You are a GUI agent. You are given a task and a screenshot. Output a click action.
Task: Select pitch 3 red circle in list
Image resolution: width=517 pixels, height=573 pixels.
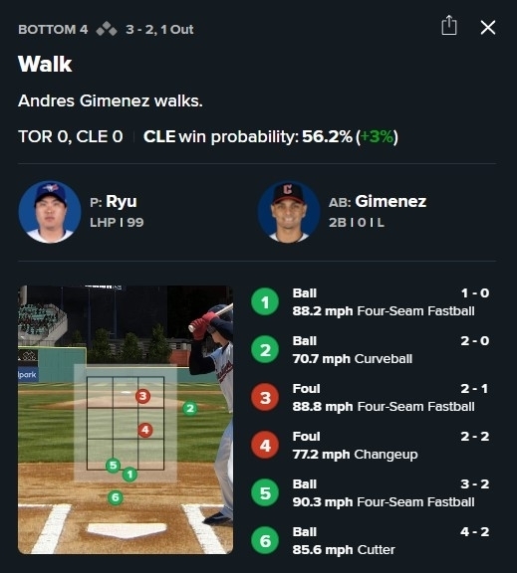tap(265, 397)
